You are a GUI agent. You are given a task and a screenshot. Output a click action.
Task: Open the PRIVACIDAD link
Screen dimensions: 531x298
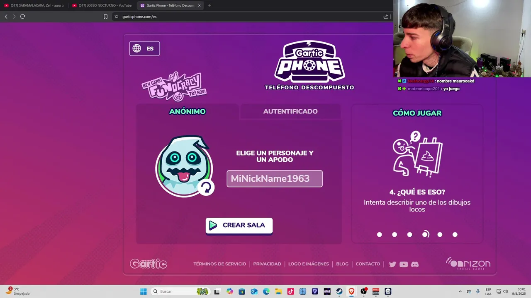267,264
